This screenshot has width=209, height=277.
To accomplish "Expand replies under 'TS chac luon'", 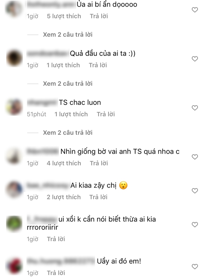I will [x=67, y=132].
